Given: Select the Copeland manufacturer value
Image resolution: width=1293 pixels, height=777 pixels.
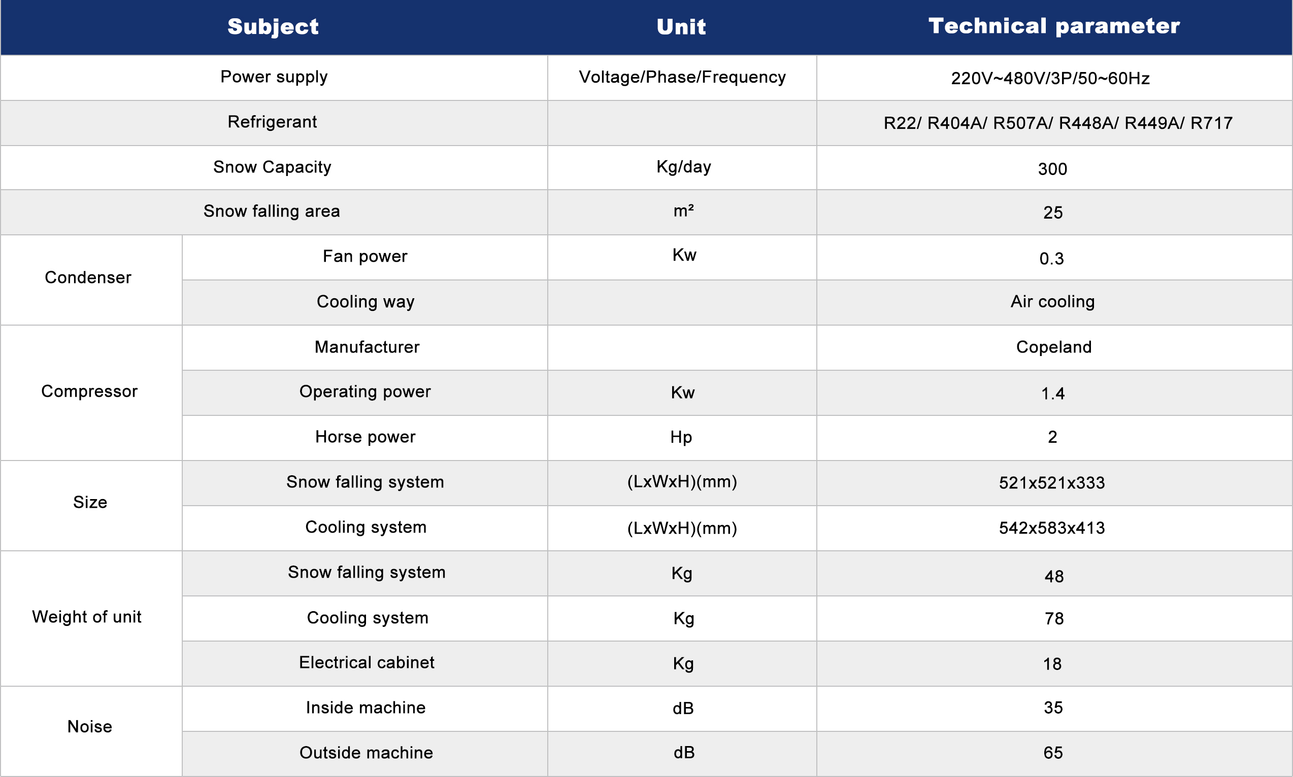Looking at the screenshot, I should tap(1053, 347).
